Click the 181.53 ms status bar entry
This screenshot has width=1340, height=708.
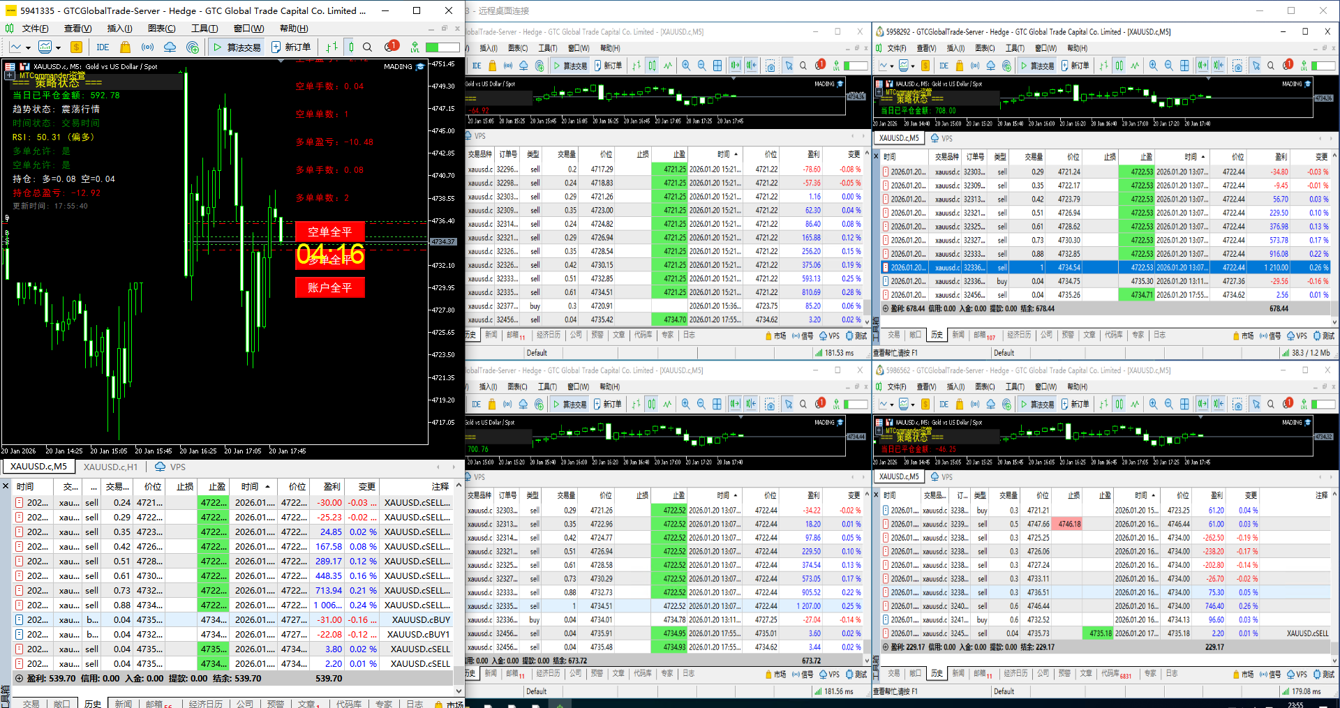click(834, 353)
